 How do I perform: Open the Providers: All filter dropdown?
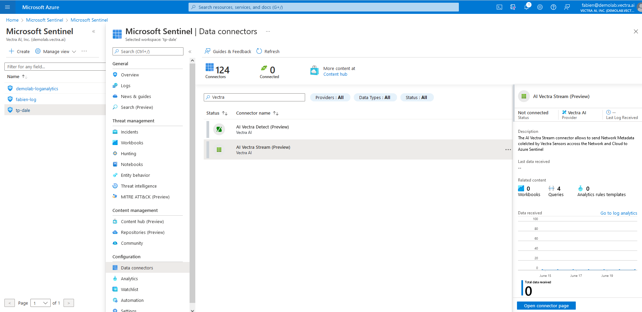click(x=330, y=97)
